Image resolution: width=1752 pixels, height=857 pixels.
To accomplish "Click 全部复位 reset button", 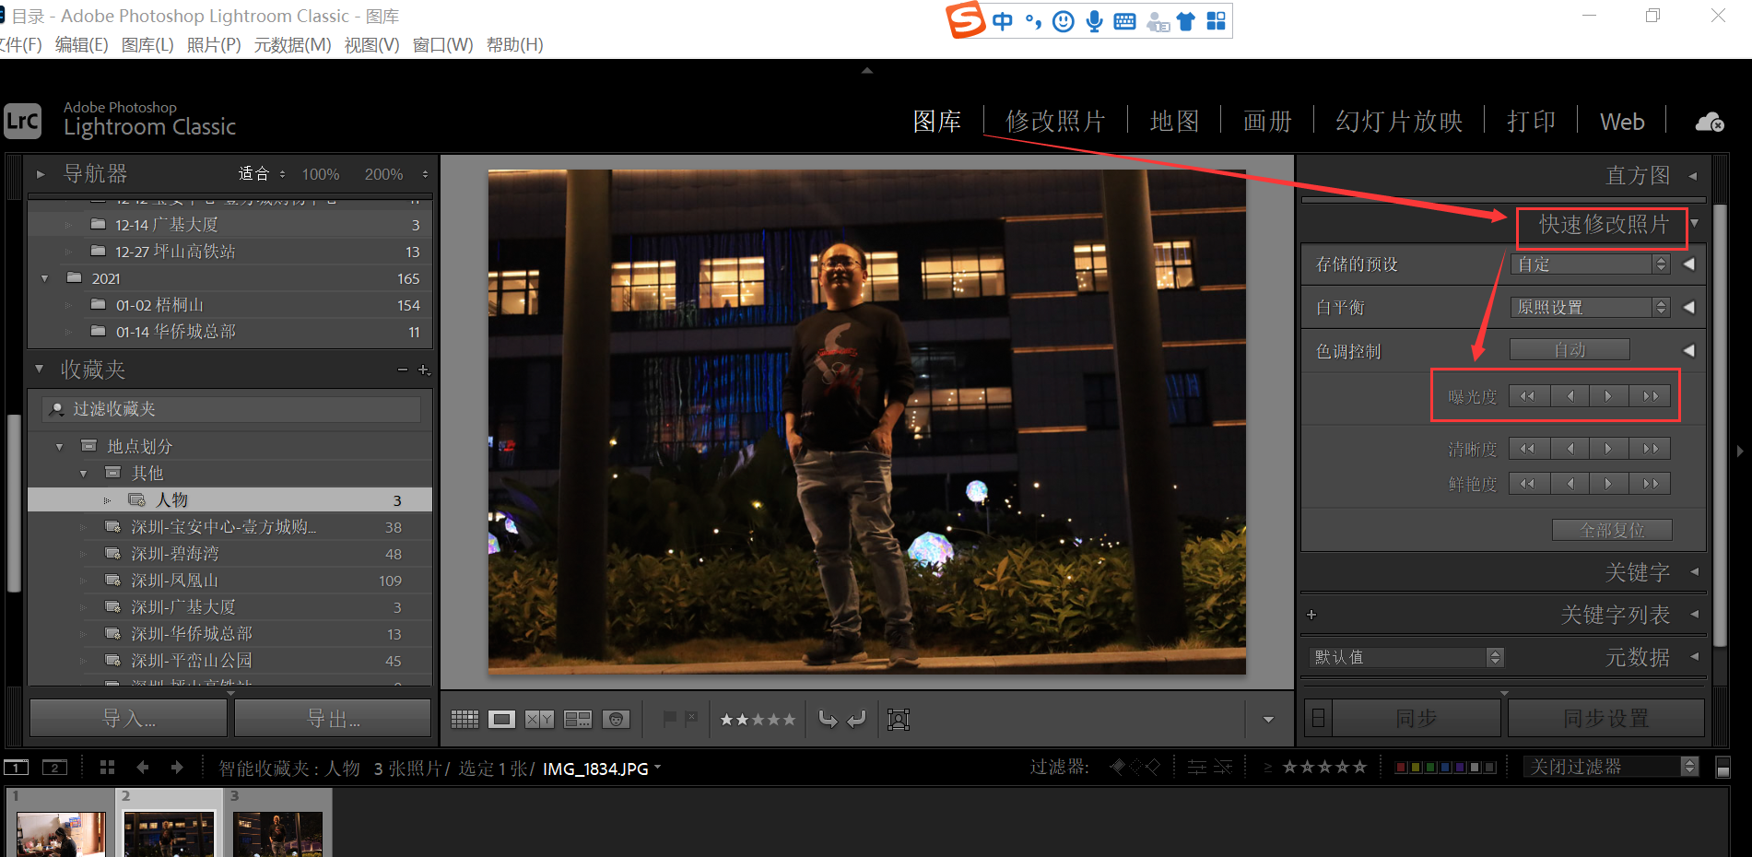I will [1613, 530].
